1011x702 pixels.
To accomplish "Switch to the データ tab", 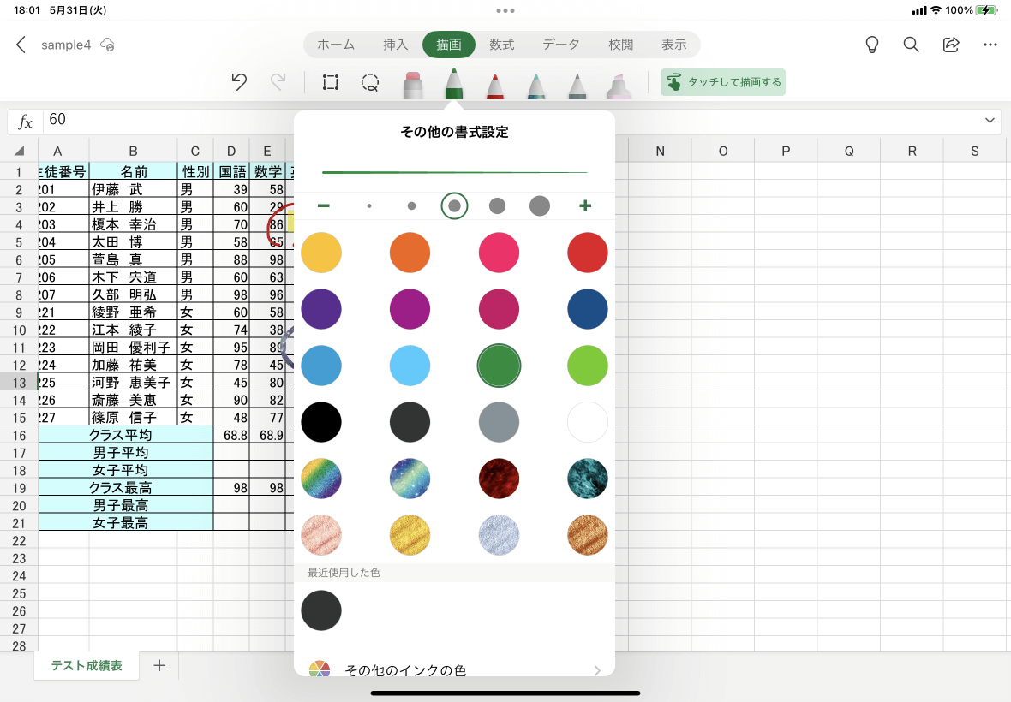I will point(561,45).
